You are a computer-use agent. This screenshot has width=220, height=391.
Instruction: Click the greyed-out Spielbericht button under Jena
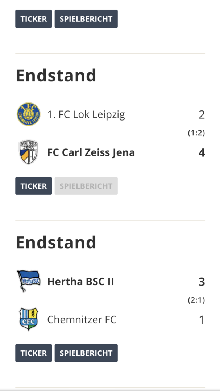(86, 186)
